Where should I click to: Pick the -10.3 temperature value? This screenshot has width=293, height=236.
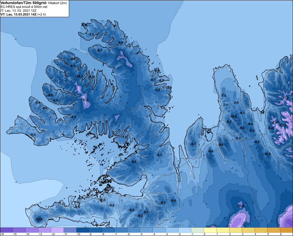[x=79, y=76]
